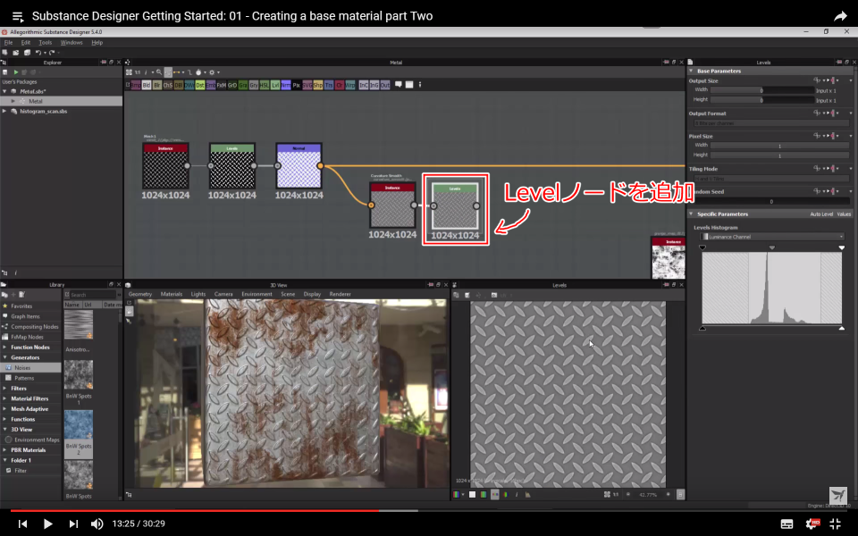
Task: Add an Emboss node via Emb button
Action: [211, 85]
